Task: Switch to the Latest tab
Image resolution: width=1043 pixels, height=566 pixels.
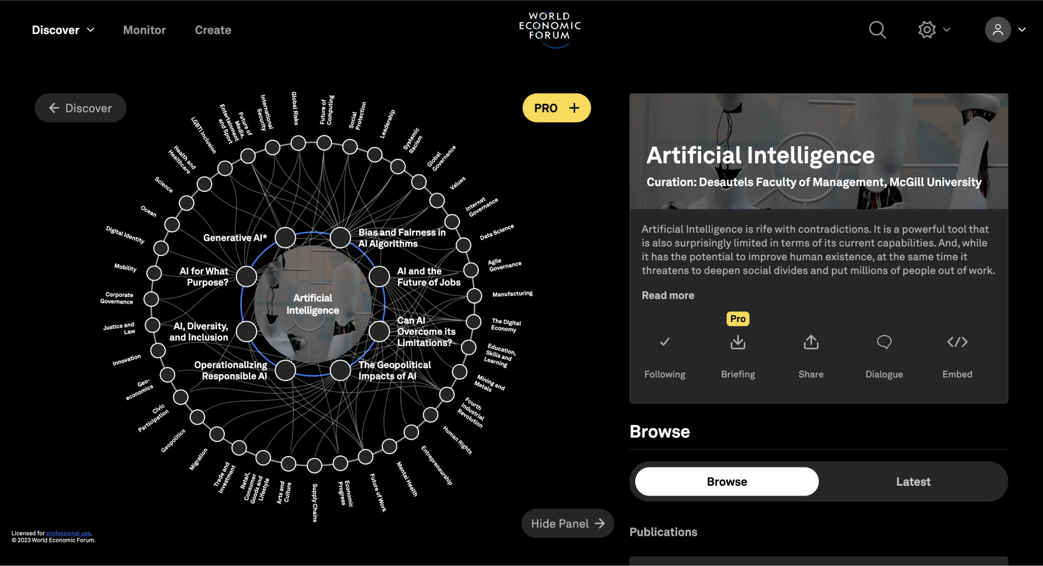Action: click(913, 482)
